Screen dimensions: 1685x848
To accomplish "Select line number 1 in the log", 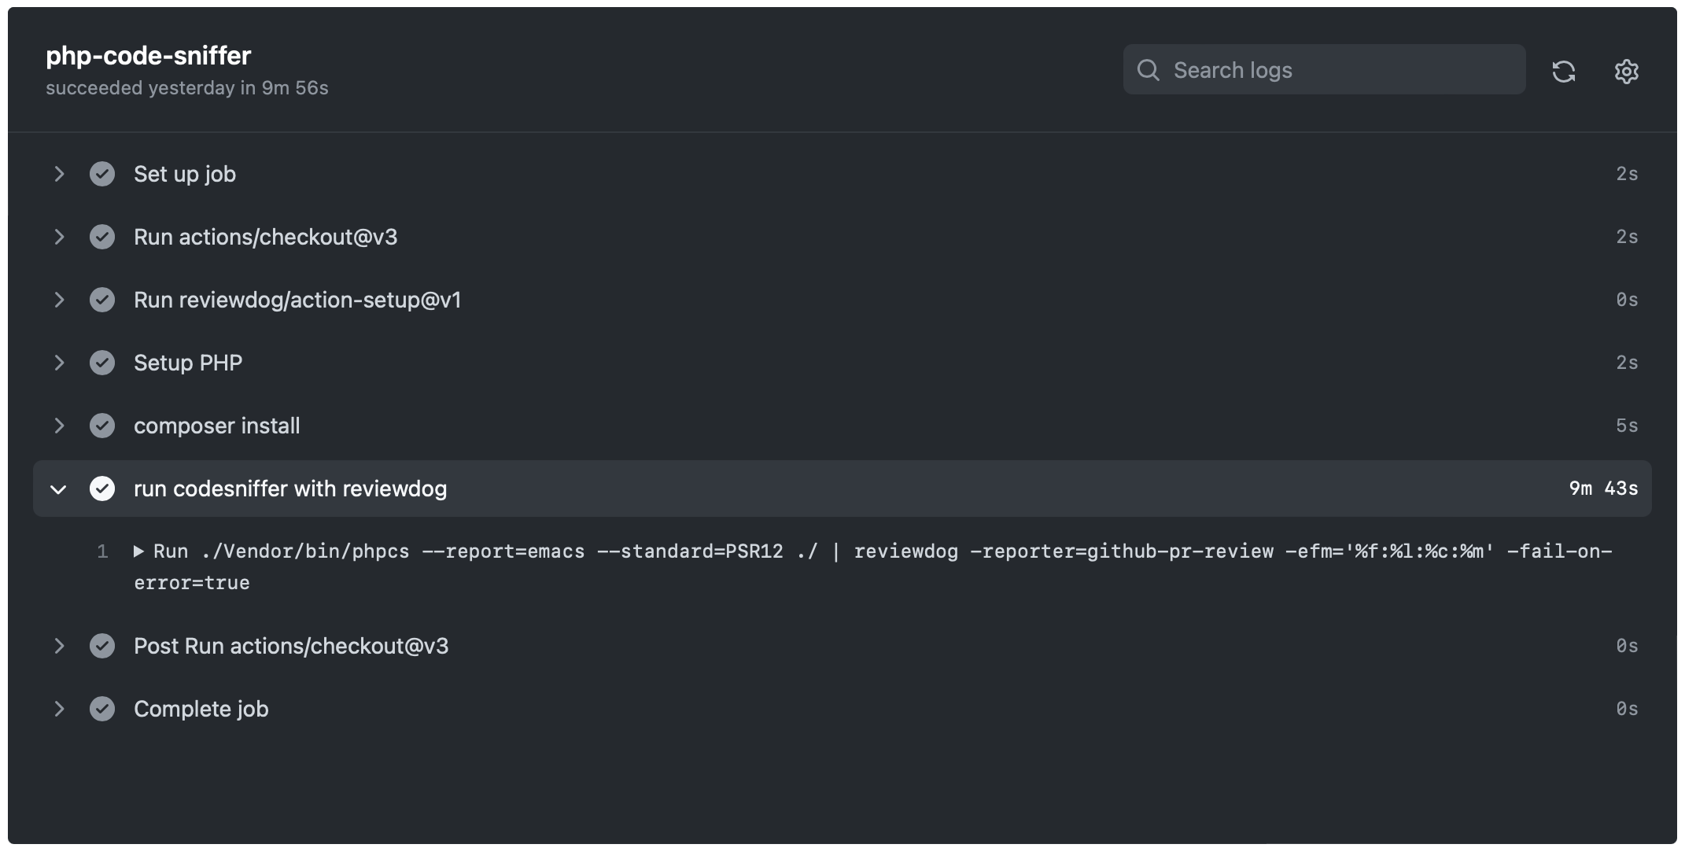I will tap(103, 551).
